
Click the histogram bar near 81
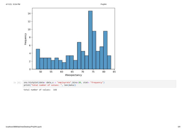pyautogui.click(x=105, y=50)
